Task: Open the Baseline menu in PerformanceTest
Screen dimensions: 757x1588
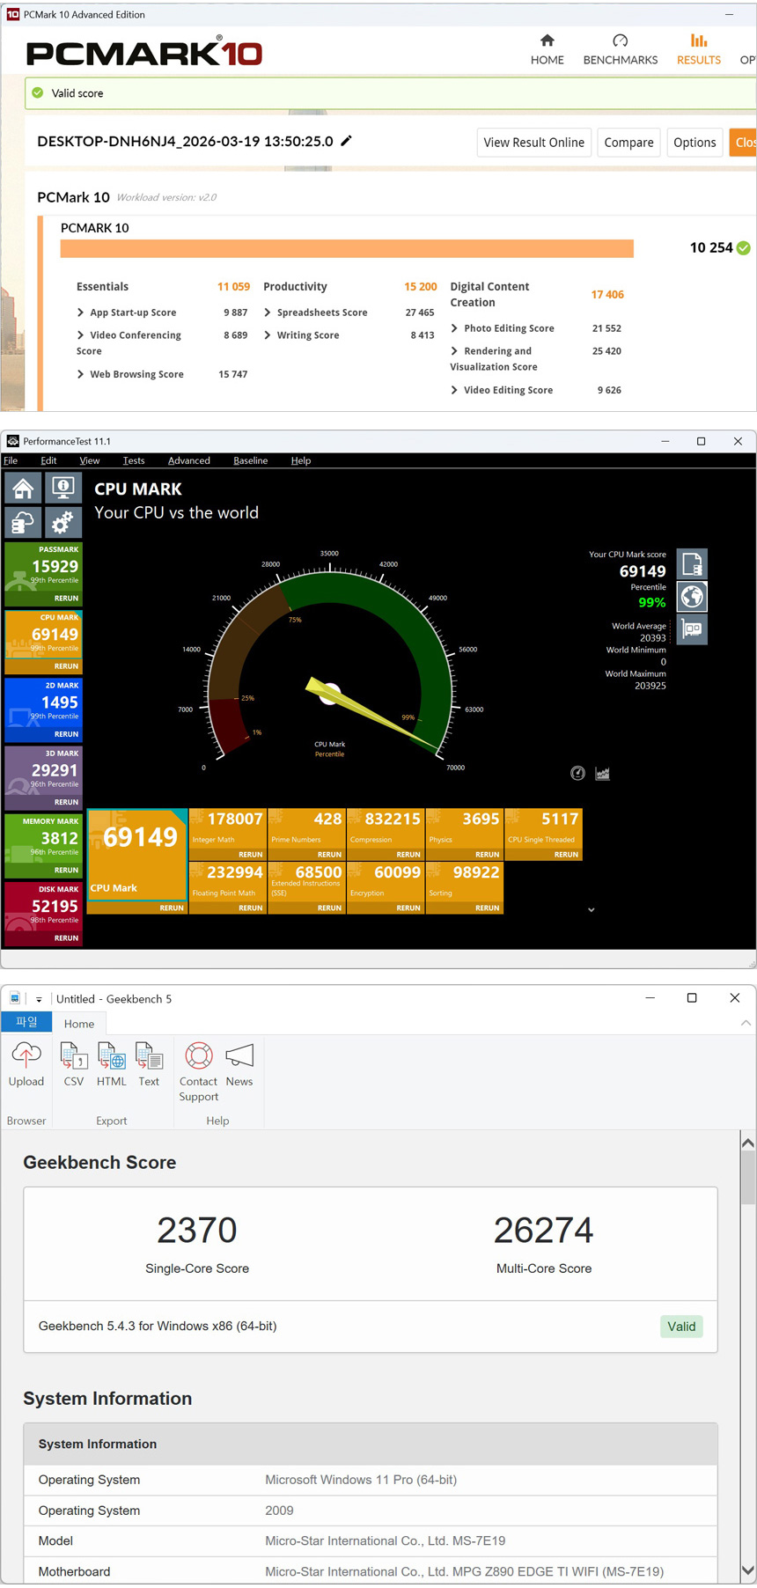Action: pyautogui.click(x=250, y=460)
